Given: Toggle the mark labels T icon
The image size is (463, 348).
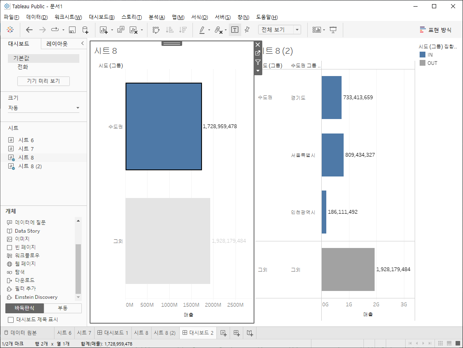Looking at the screenshot, I should tap(235, 29).
